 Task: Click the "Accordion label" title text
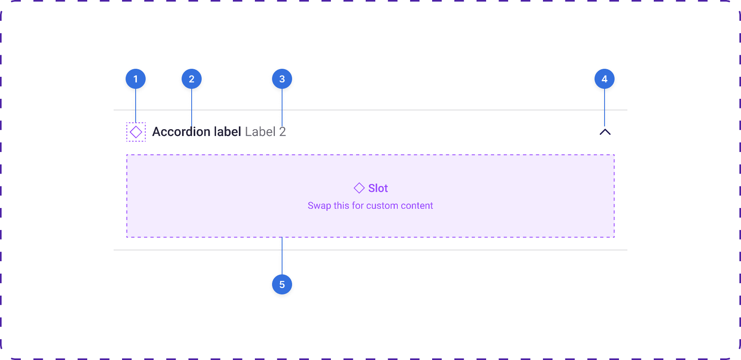point(196,132)
